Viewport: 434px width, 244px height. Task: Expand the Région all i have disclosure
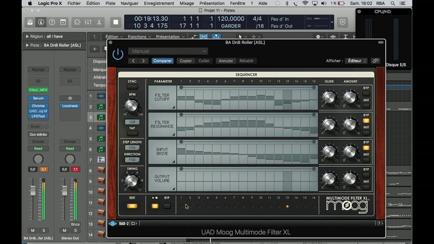27,36
